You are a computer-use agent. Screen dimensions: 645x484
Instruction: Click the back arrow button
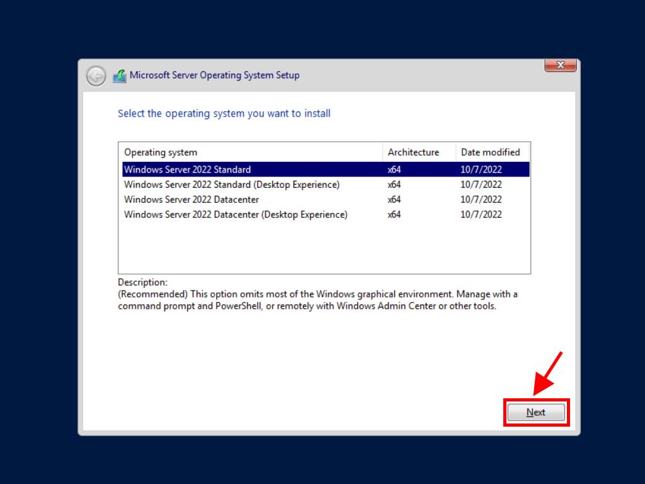96,76
